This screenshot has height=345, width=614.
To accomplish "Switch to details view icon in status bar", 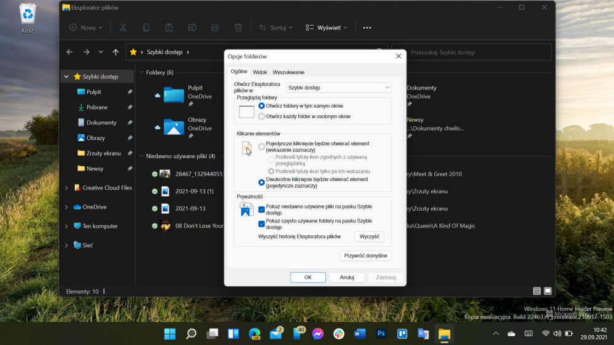I will (537, 291).
